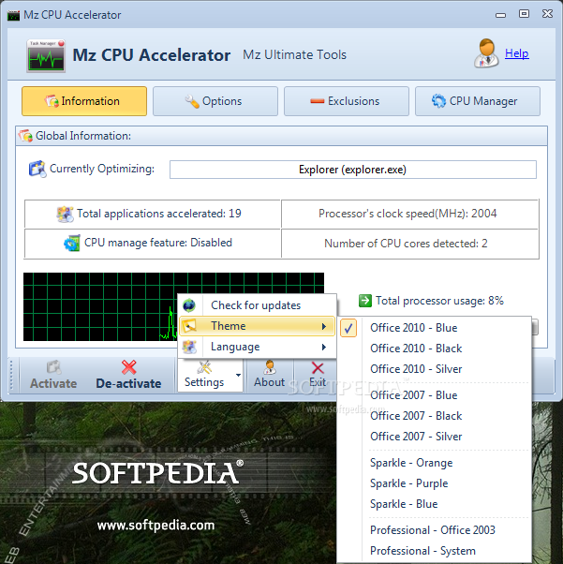Click the Settings button

click(204, 375)
